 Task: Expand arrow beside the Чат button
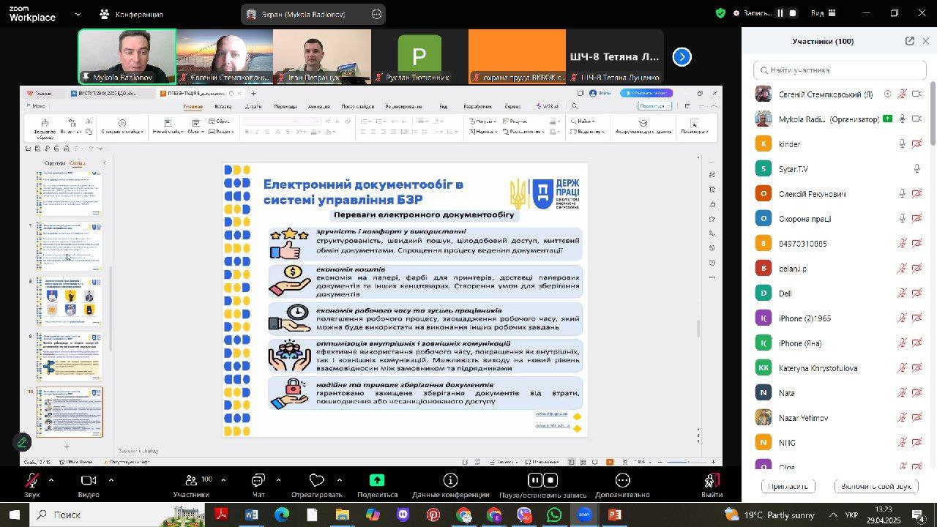[x=278, y=480]
